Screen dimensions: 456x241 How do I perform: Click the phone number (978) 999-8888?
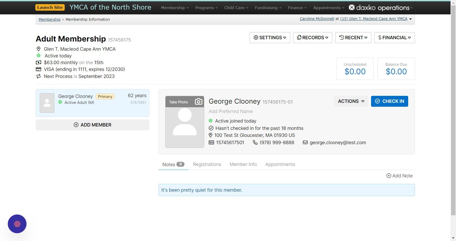point(277,143)
